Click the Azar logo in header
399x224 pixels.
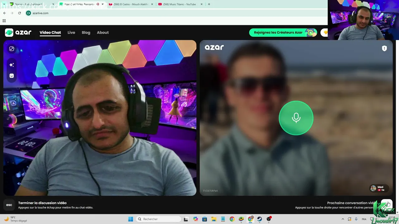pyautogui.click(x=18, y=32)
